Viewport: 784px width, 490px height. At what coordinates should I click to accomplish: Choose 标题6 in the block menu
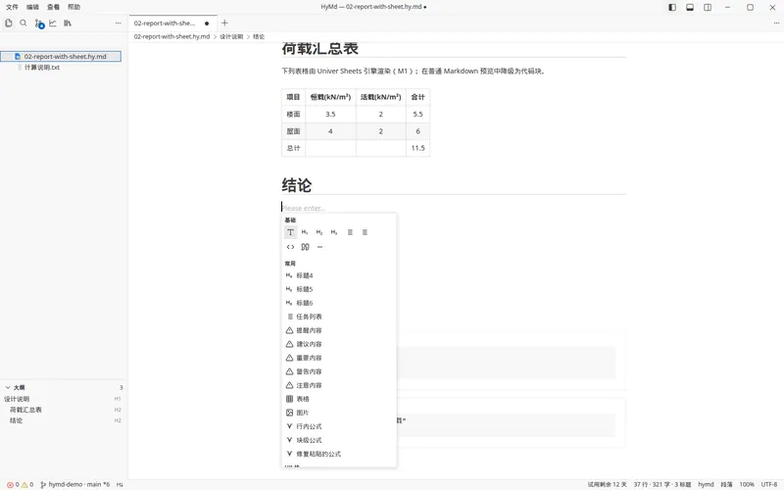tap(339, 303)
